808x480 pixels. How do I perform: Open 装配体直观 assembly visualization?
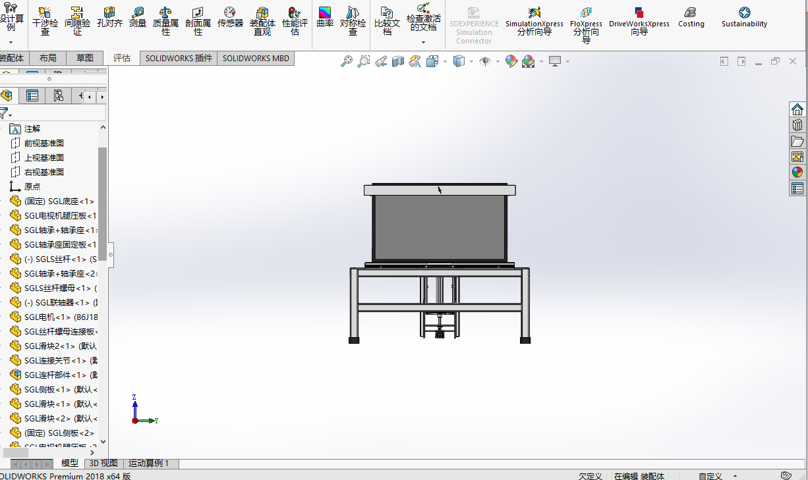tap(262, 21)
